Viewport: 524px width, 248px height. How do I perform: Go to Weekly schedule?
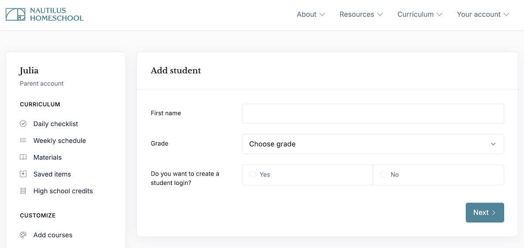(x=59, y=140)
